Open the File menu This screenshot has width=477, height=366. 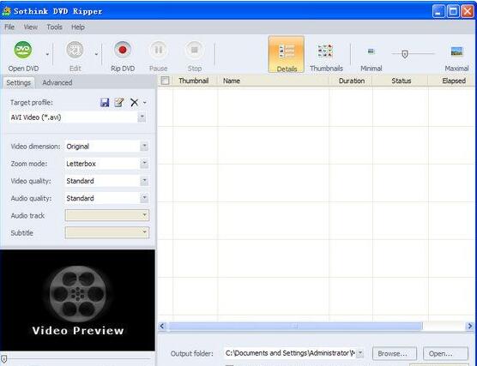(9, 27)
